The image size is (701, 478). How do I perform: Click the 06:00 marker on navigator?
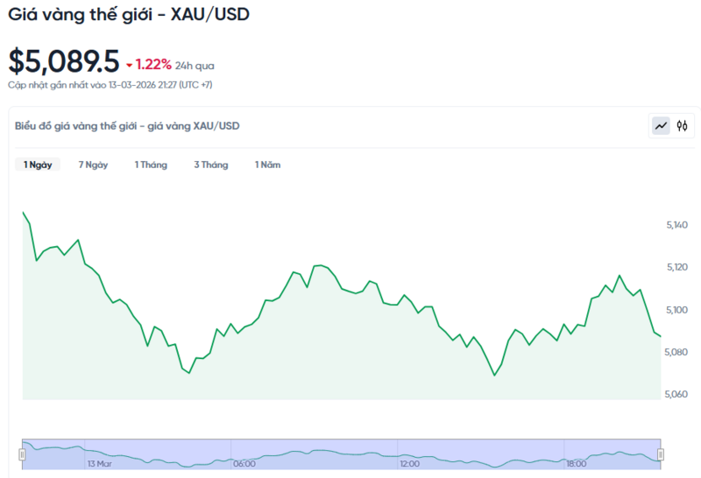pyautogui.click(x=244, y=463)
